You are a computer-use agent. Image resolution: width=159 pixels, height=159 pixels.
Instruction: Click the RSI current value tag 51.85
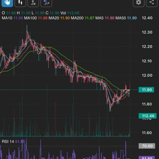pos(147,157)
